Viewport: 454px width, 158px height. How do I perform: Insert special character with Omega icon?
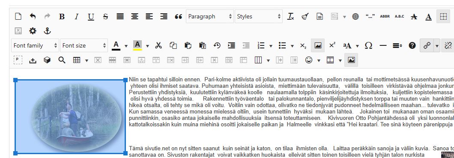tap(369, 45)
